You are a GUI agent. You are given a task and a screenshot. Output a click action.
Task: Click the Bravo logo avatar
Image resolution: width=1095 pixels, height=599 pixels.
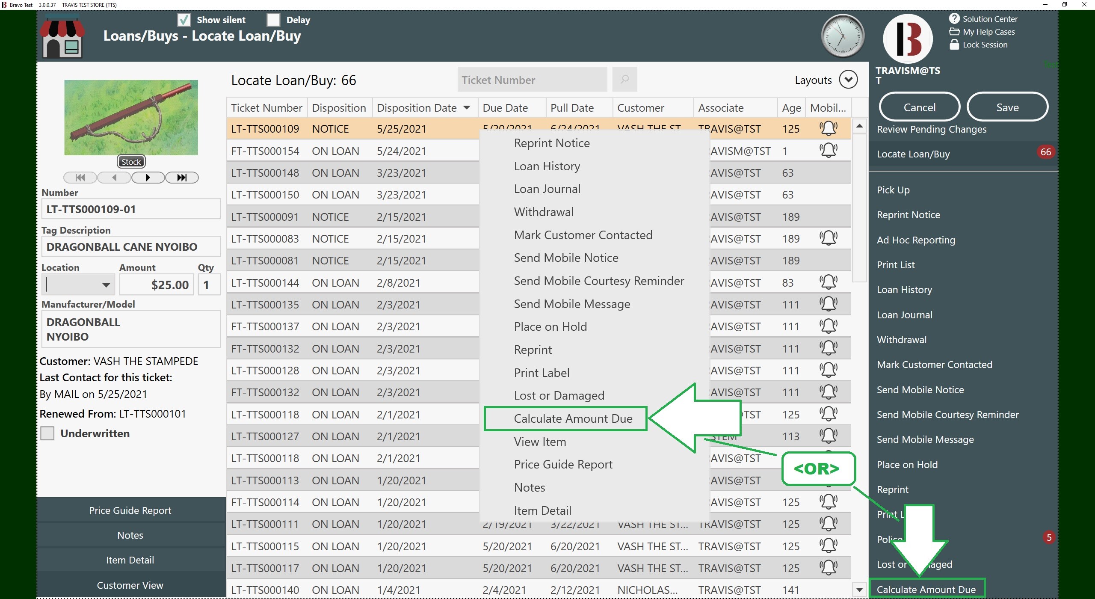pos(908,39)
